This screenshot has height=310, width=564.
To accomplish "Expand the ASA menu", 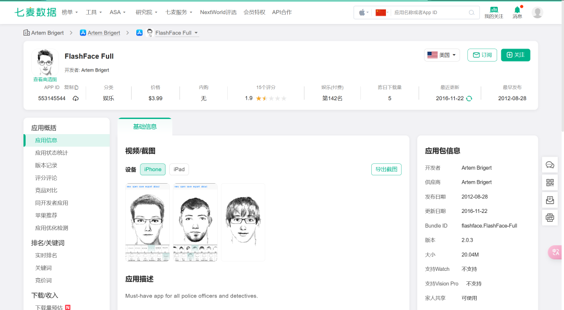I will pos(118,12).
